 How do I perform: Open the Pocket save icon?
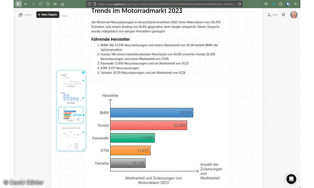[266, 4]
